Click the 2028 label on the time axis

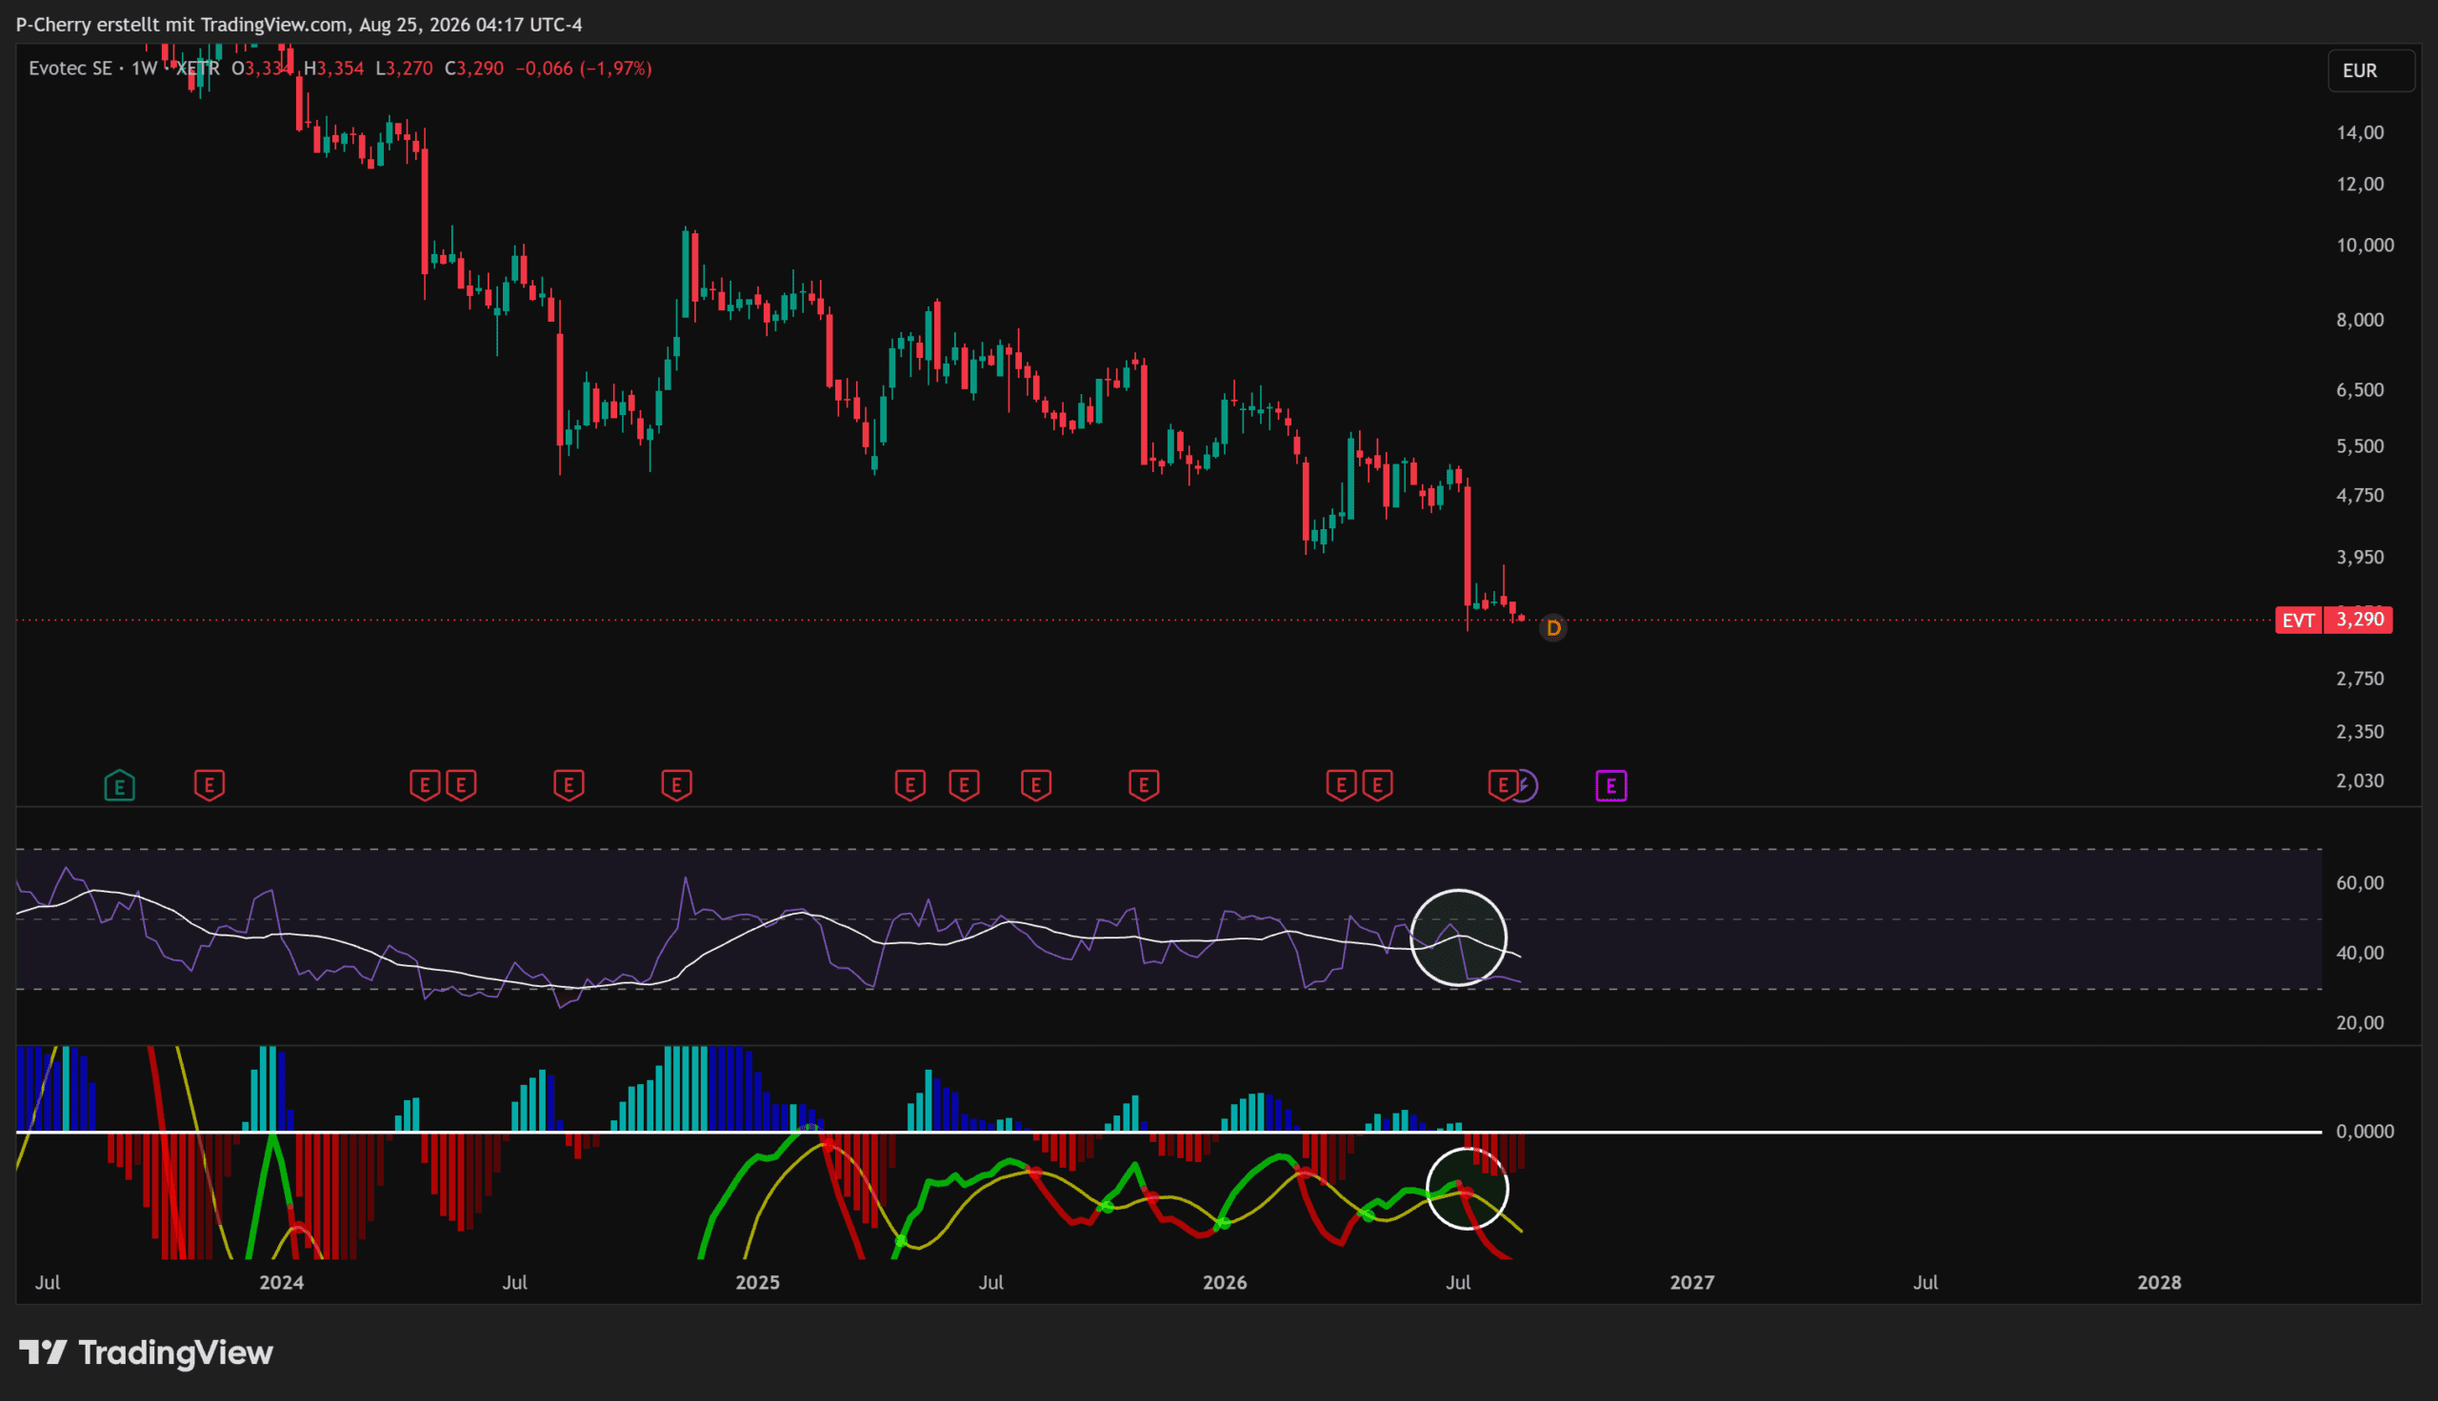tap(2160, 1283)
